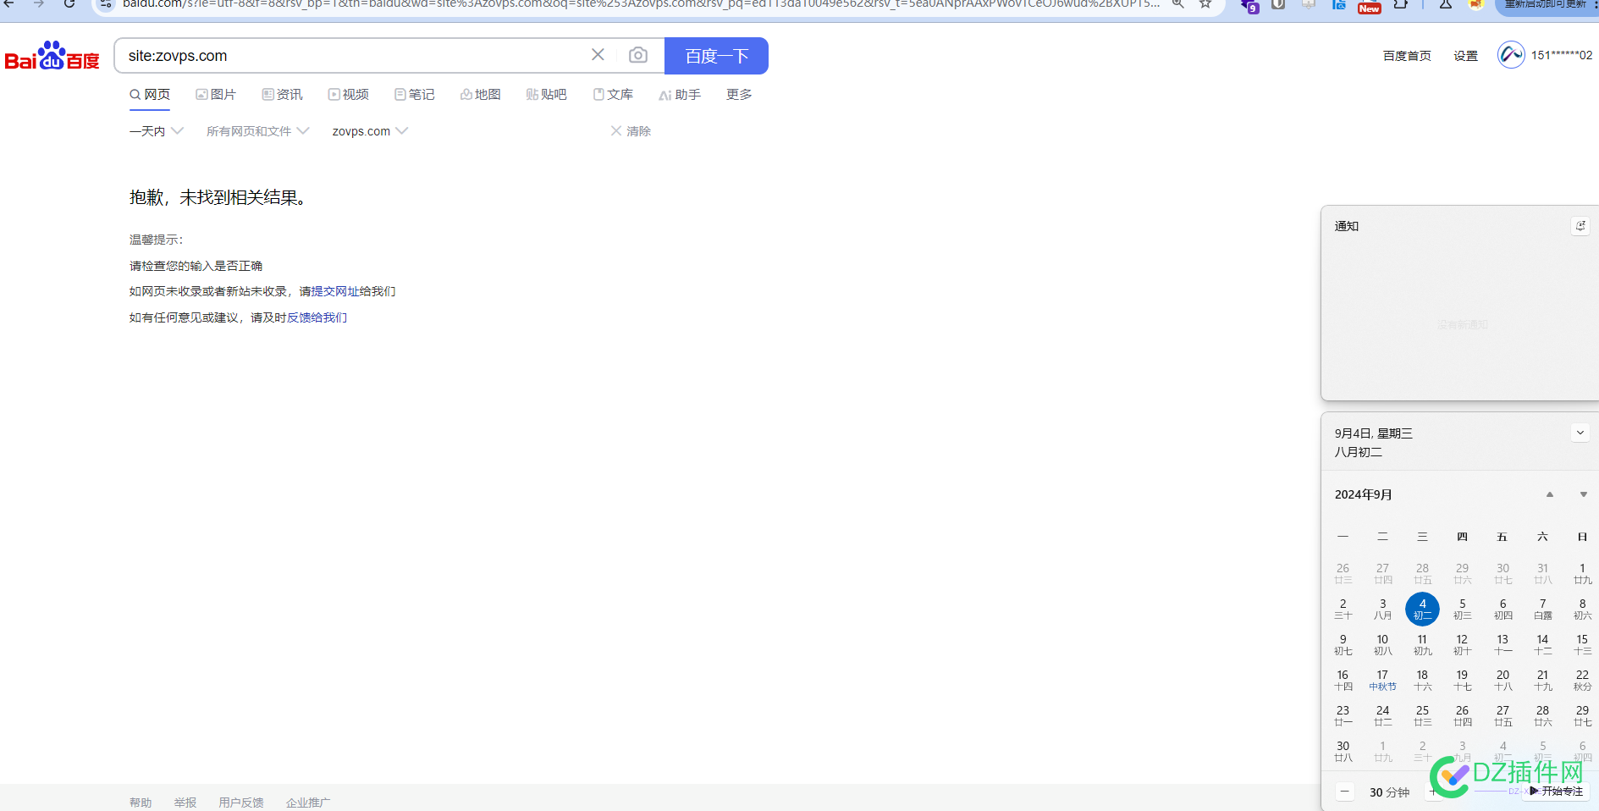This screenshot has width=1599, height=811.
Task: Open the 地图 tab
Action: (481, 95)
